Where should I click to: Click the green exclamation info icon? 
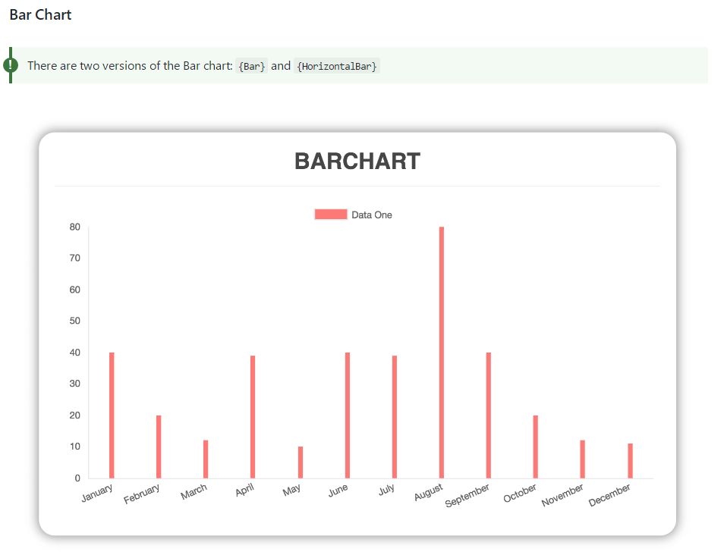[x=10, y=65]
